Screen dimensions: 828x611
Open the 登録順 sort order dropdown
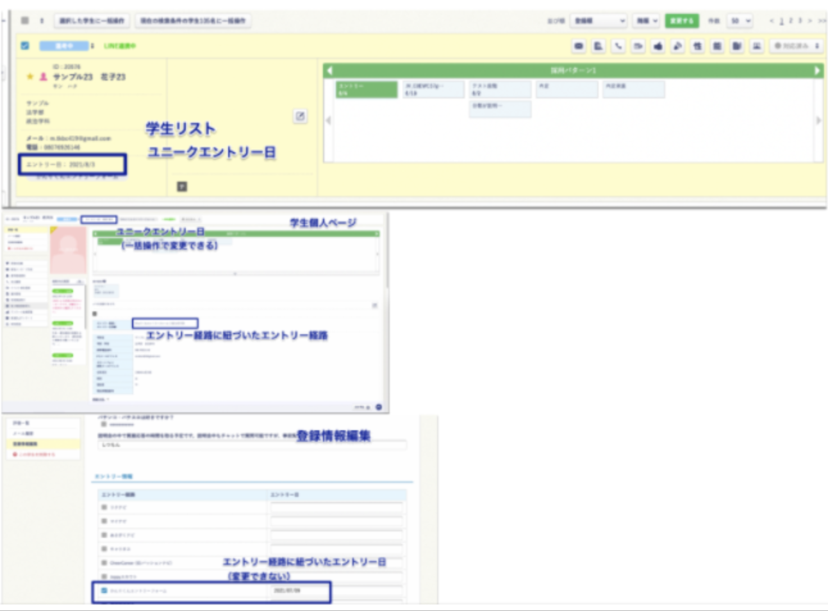tap(599, 21)
